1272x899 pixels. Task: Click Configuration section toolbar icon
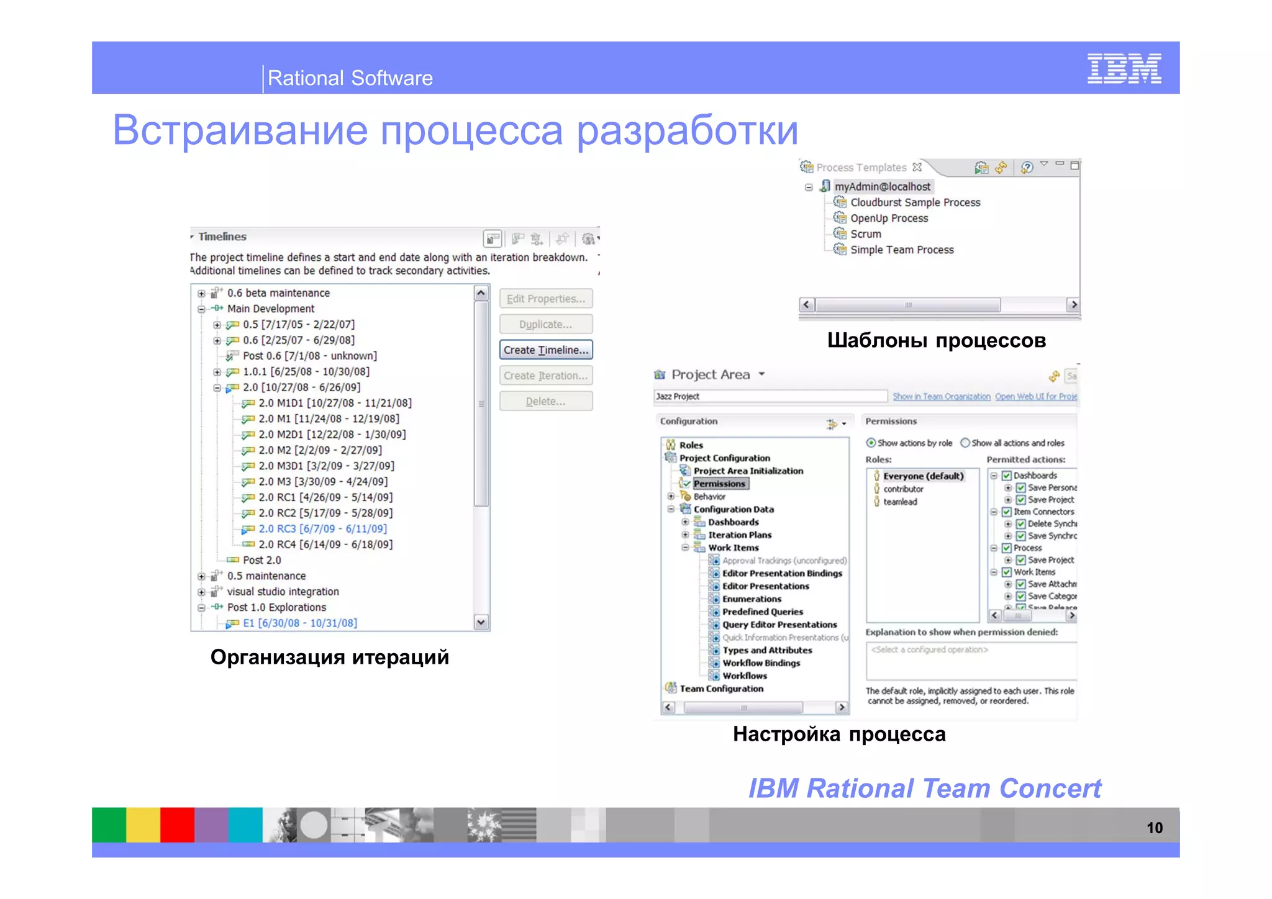click(x=832, y=423)
